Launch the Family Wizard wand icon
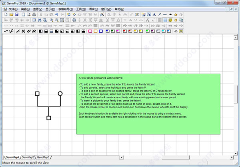Image resolution: width=240 pixels, height=167 pixels. (x=102, y=14)
